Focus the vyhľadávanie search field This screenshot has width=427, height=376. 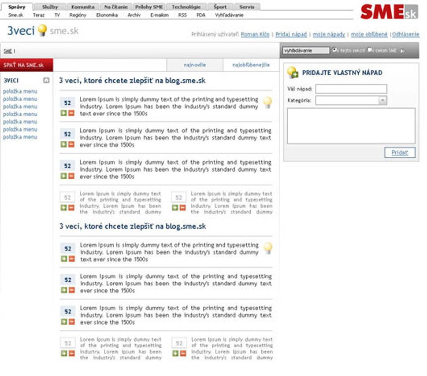pyautogui.click(x=306, y=51)
